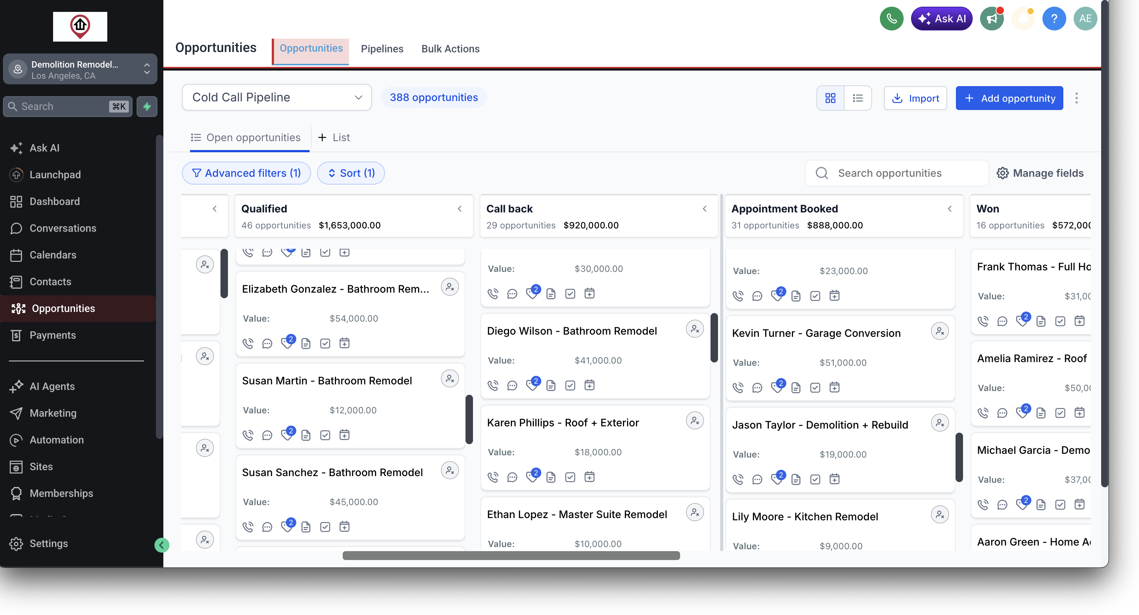Open Manage fields settings
1139x615 pixels.
coord(1040,173)
